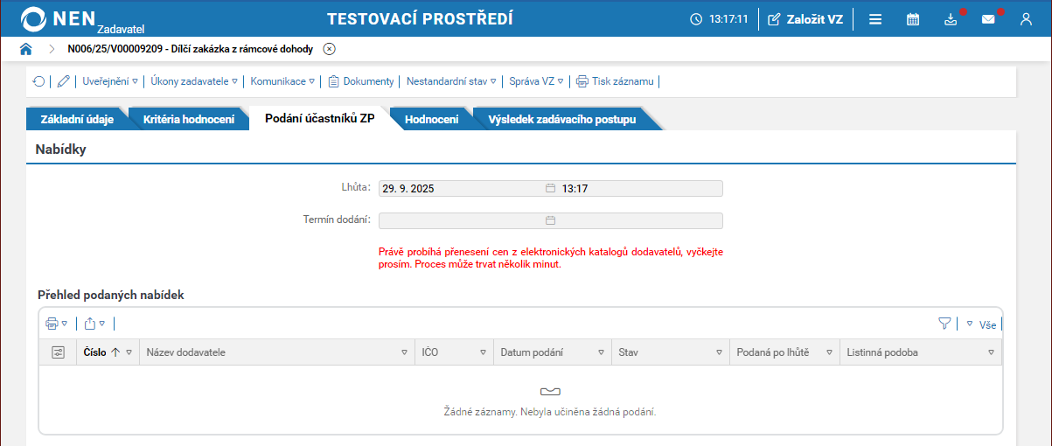Open the IČO column filter arrow
Screen dimensions: 1052x446
pos(483,352)
